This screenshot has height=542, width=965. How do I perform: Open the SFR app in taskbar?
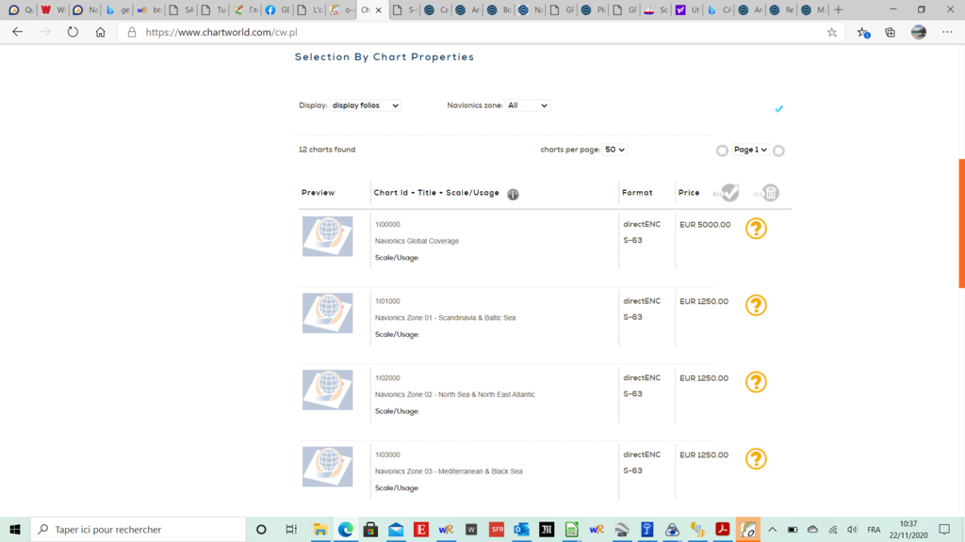click(496, 529)
